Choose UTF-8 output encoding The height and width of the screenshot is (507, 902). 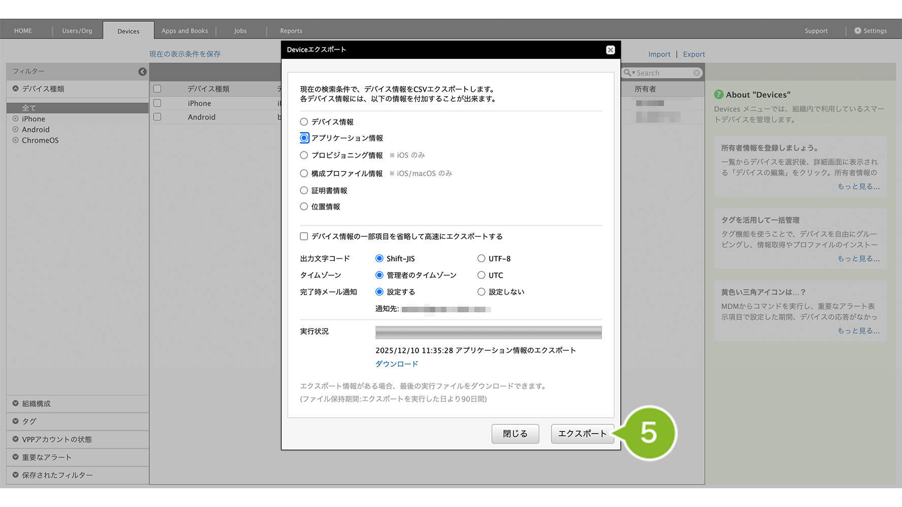(x=481, y=259)
